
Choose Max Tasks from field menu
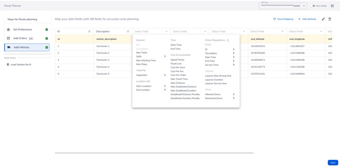tap(142, 53)
